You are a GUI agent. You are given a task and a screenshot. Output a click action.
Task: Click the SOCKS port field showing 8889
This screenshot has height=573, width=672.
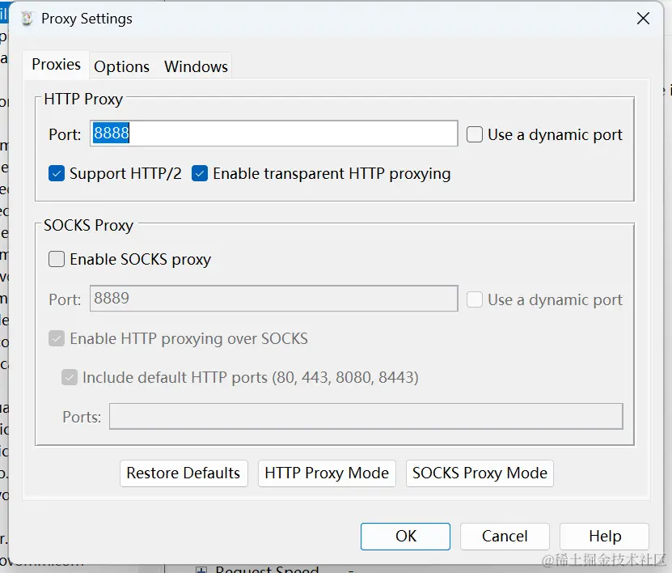[x=275, y=299]
